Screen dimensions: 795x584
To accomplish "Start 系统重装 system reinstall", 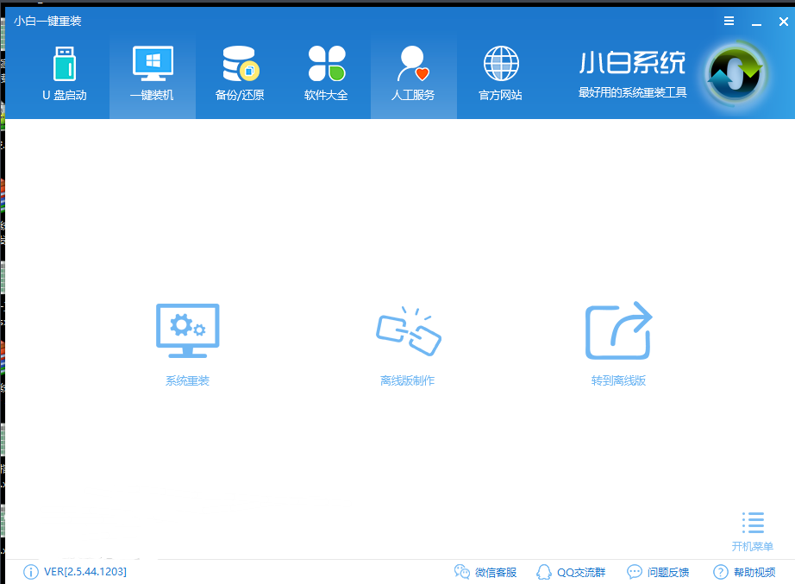I will coord(187,330).
